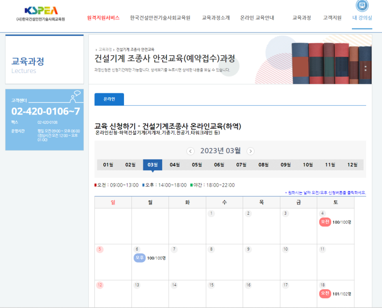Image resolution: width=382 pixels, height=308 pixels.
Task: Click date 12 in calendar
Action: tap(100, 285)
